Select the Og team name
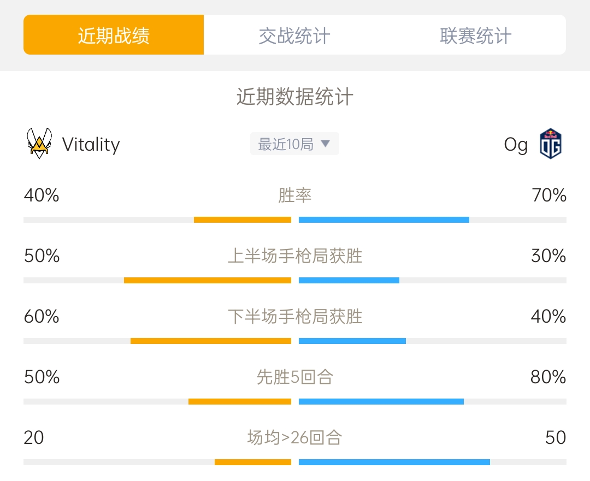This screenshot has width=590, height=481. tap(516, 145)
